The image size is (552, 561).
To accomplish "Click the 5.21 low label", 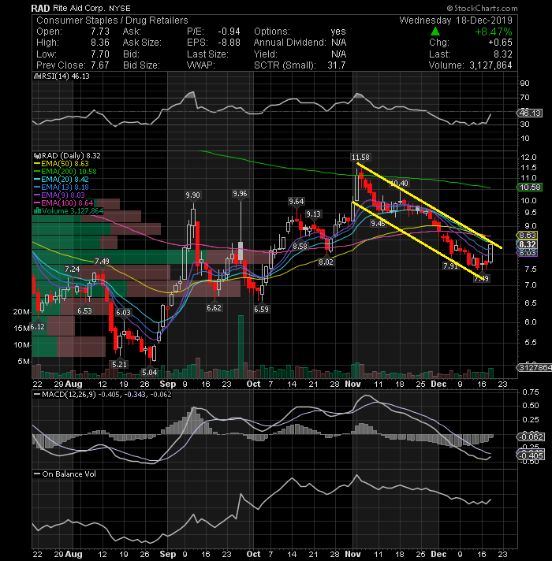I will [x=119, y=365].
